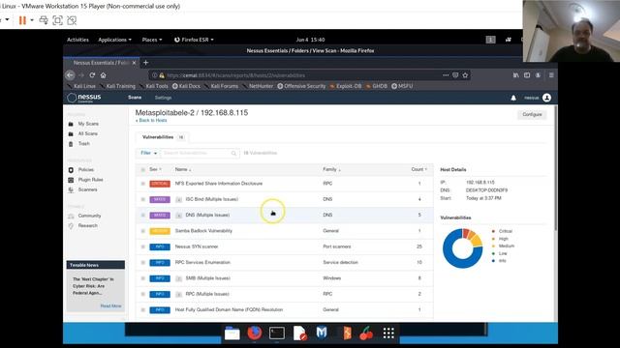The height and width of the screenshot is (348, 620).
Task: Open Scanners in sidebar
Action: point(87,189)
